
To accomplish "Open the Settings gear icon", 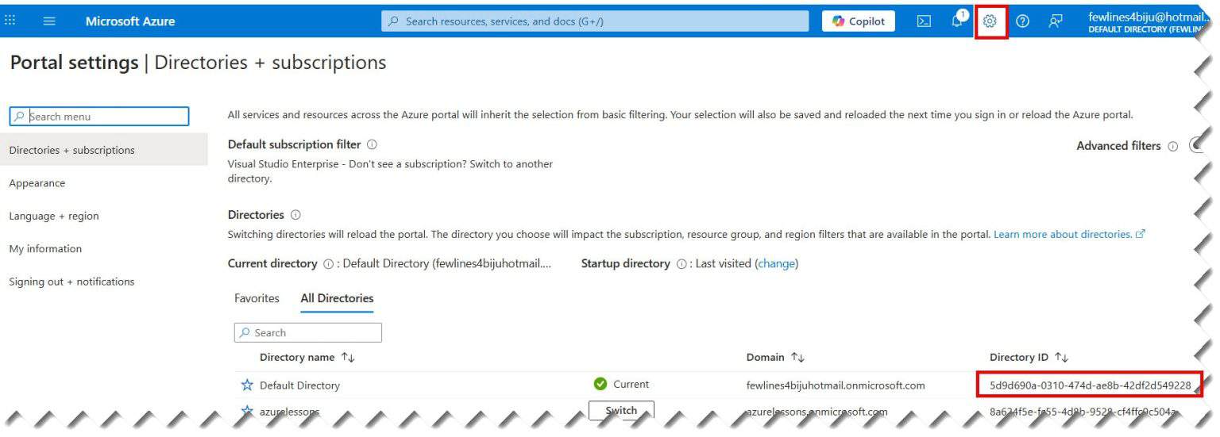I will pyautogui.click(x=990, y=21).
